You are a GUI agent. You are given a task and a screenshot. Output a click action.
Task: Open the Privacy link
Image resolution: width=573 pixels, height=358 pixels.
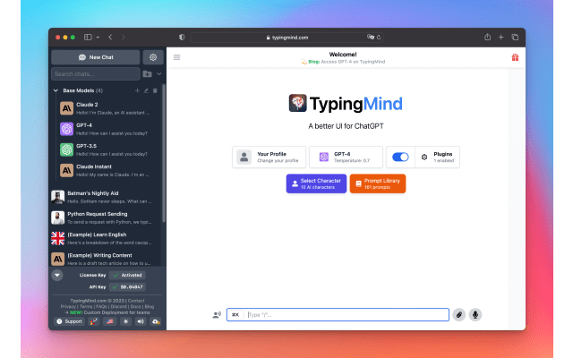pos(68,306)
